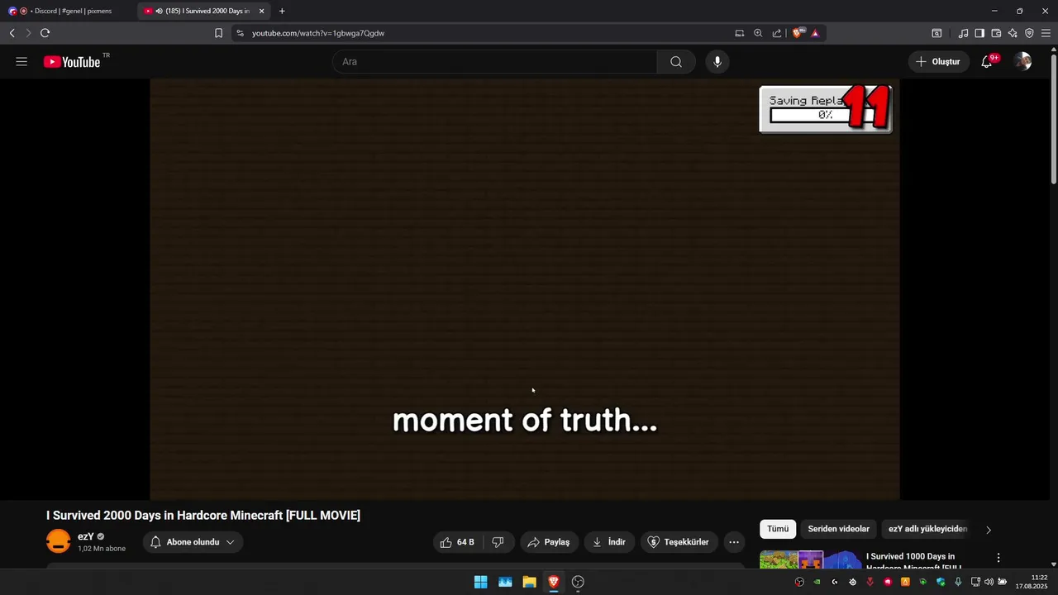
Task: Open I Survived 1000 Days thumbnail
Action: 811,559
